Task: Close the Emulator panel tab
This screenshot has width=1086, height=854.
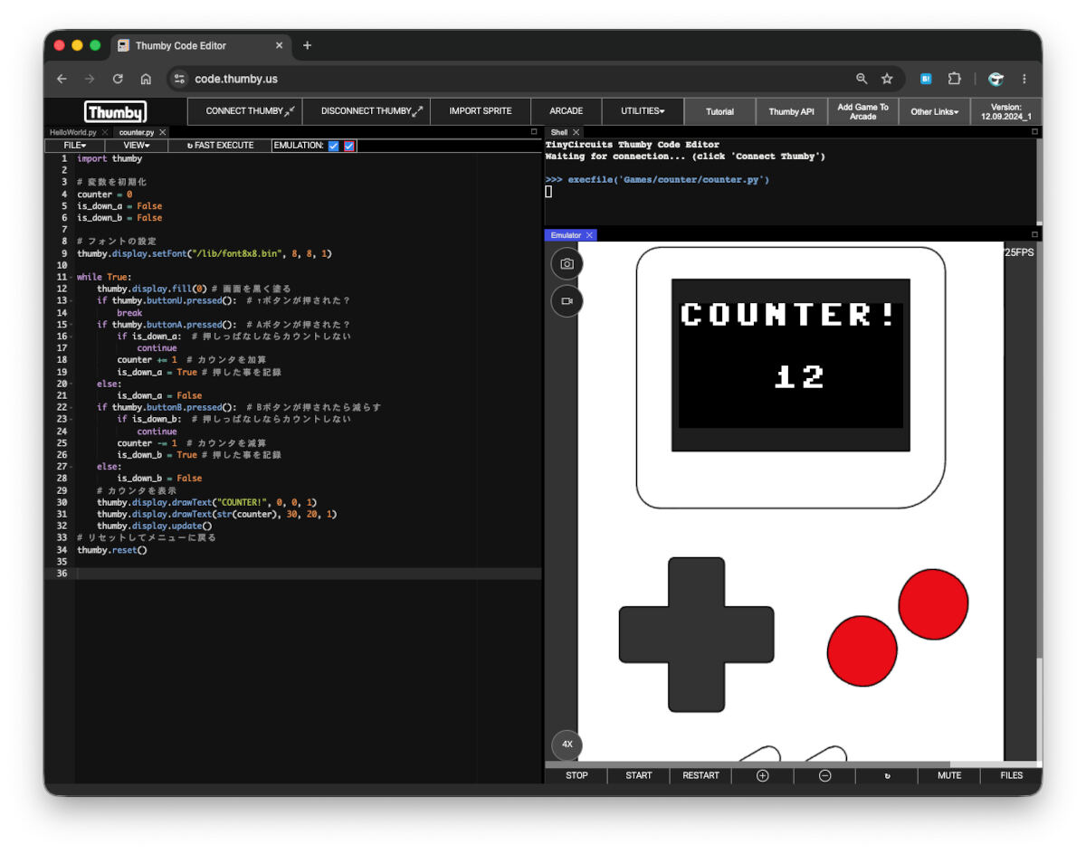Action: coord(589,235)
